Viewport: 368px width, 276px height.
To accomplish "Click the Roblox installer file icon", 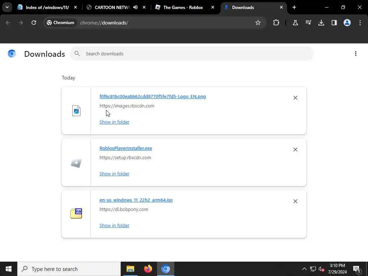I will [76, 163].
